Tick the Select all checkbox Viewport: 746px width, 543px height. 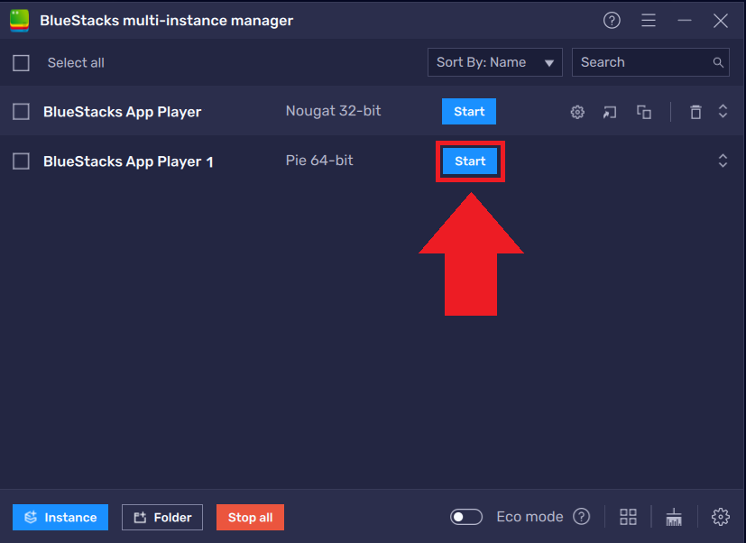[21, 63]
